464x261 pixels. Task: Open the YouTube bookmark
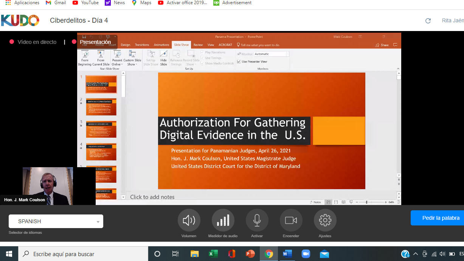pyautogui.click(x=85, y=3)
